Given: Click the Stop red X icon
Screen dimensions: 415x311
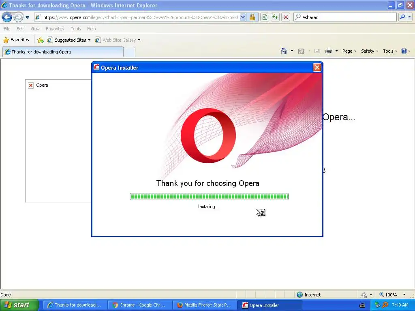Looking at the screenshot, I should tap(286, 17).
